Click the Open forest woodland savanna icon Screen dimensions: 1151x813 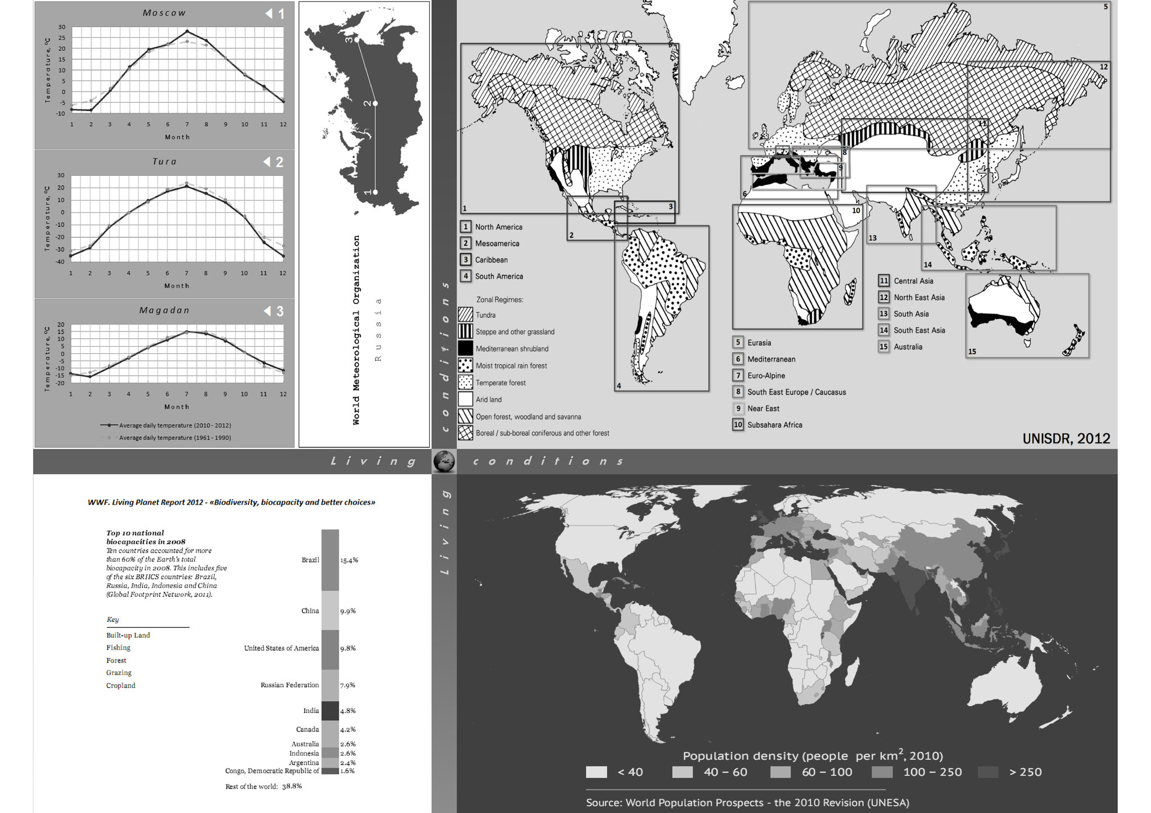click(x=465, y=416)
